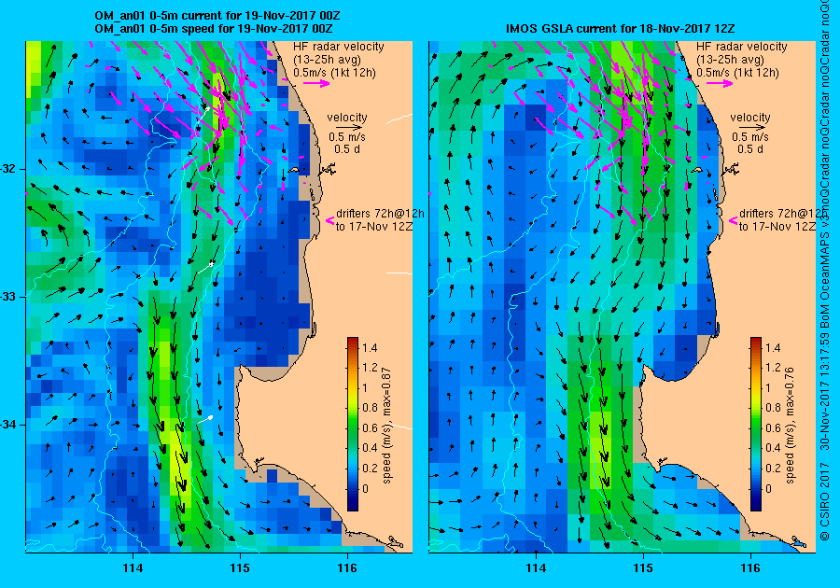The height and width of the screenshot is (588, 840).
Task: Click the magenta HF radar legend arrow in IMOS GSLA map
Action: (x=720, y=83)
